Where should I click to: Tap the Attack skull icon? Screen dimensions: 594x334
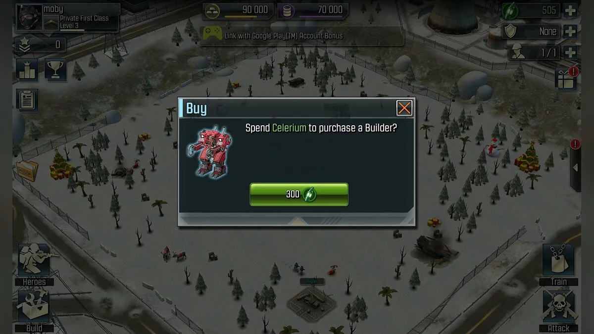pyautogui.click(x=559, y=311)
